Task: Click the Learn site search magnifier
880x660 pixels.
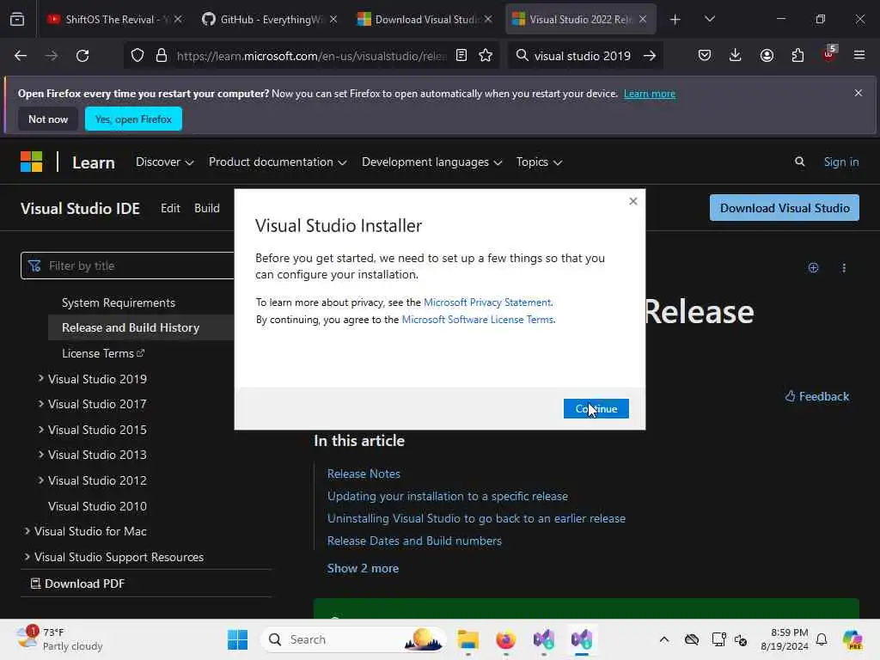Action: click(800, 162)
